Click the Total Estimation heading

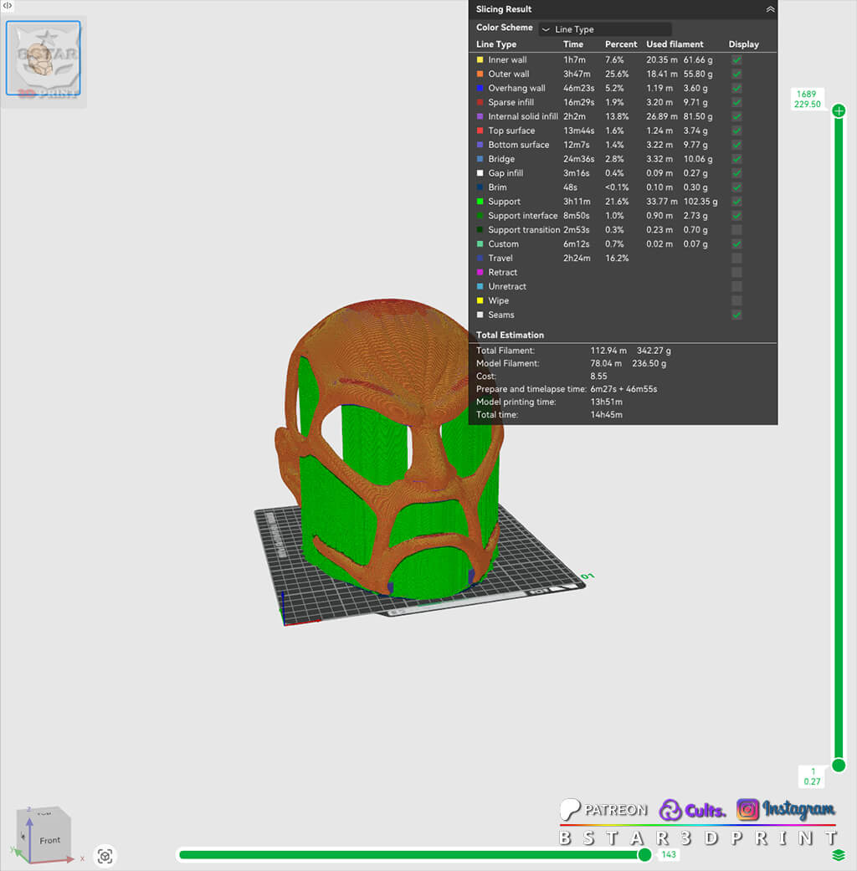coord(510,335)
